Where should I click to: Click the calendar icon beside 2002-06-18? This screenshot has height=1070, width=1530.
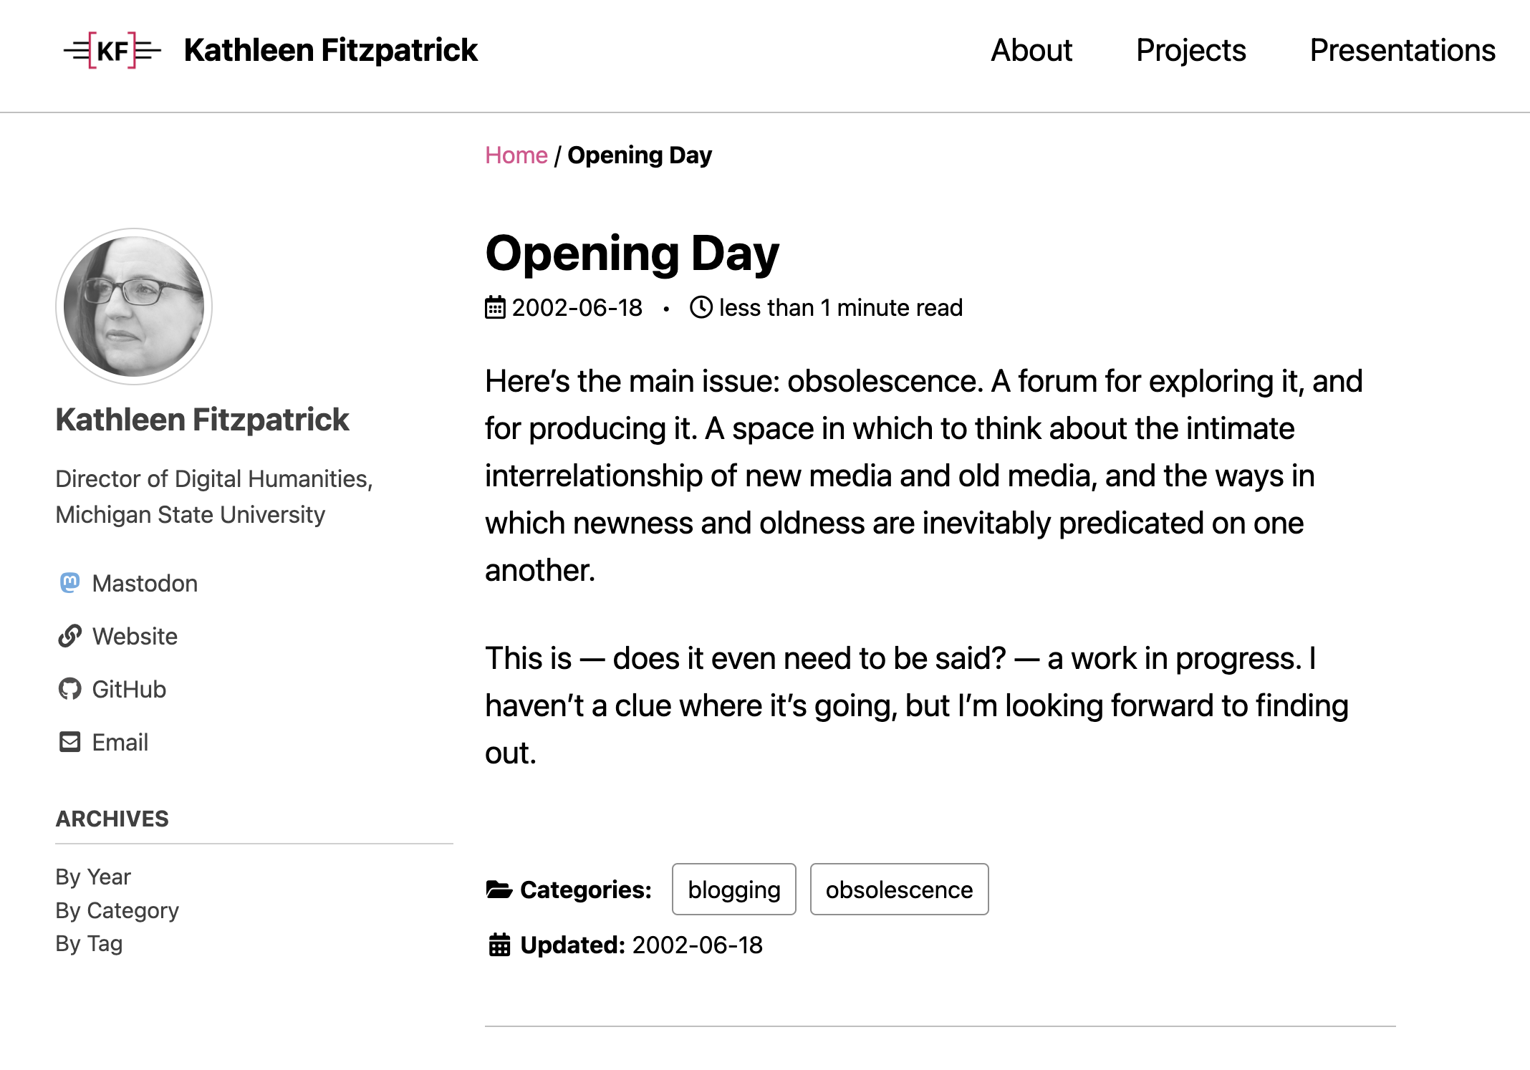coord(495,307)
